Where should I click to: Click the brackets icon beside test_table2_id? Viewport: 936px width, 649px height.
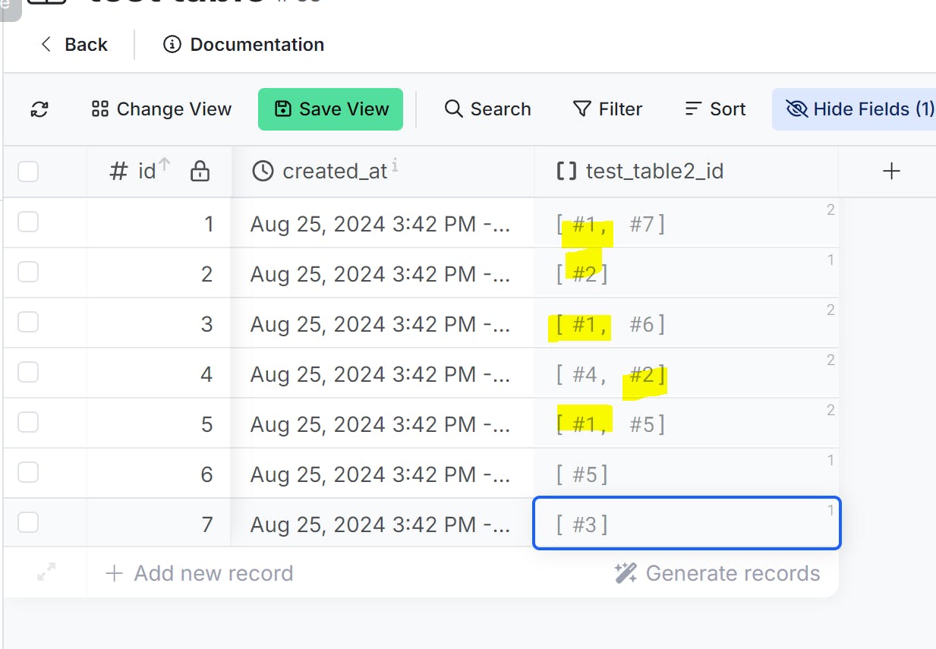click(x=566, y=172)
